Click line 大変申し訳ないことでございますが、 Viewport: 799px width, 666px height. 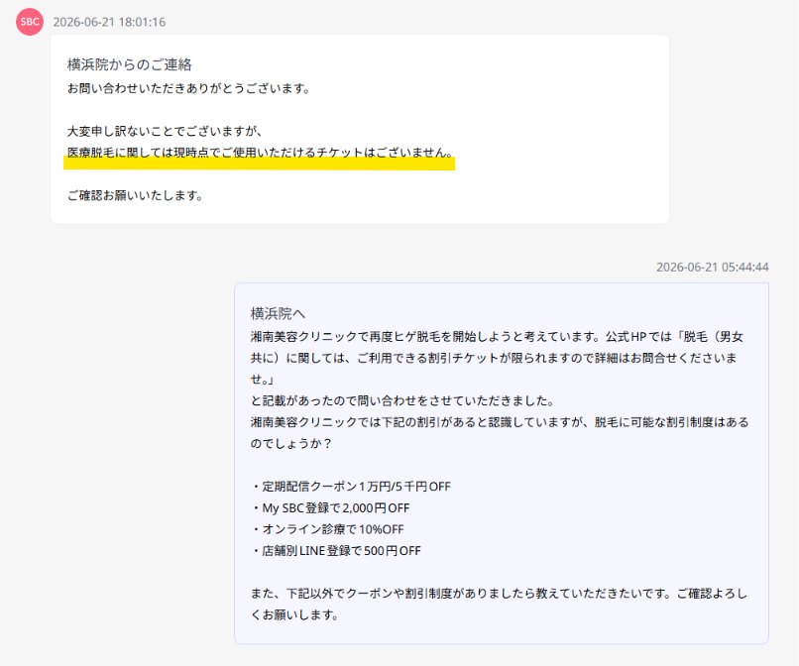[165, 132]
